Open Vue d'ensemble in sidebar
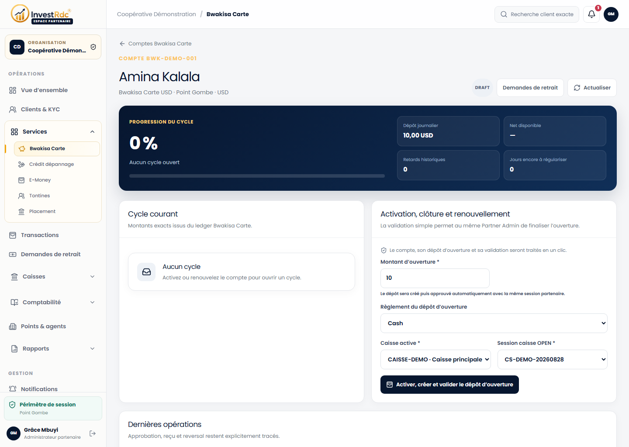Image resolution: width=629 pixels, height=447 pixels. point(53,90)
